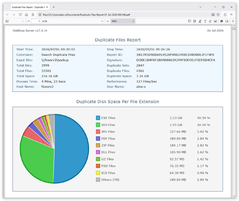Click the scrollbar up arrow

(x=234, y=26)
